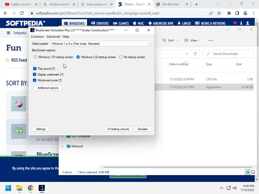The height and width of the screenshot is (194, 259).
Task: Click the Search Downloads field
Action: (x=228, y=54)
